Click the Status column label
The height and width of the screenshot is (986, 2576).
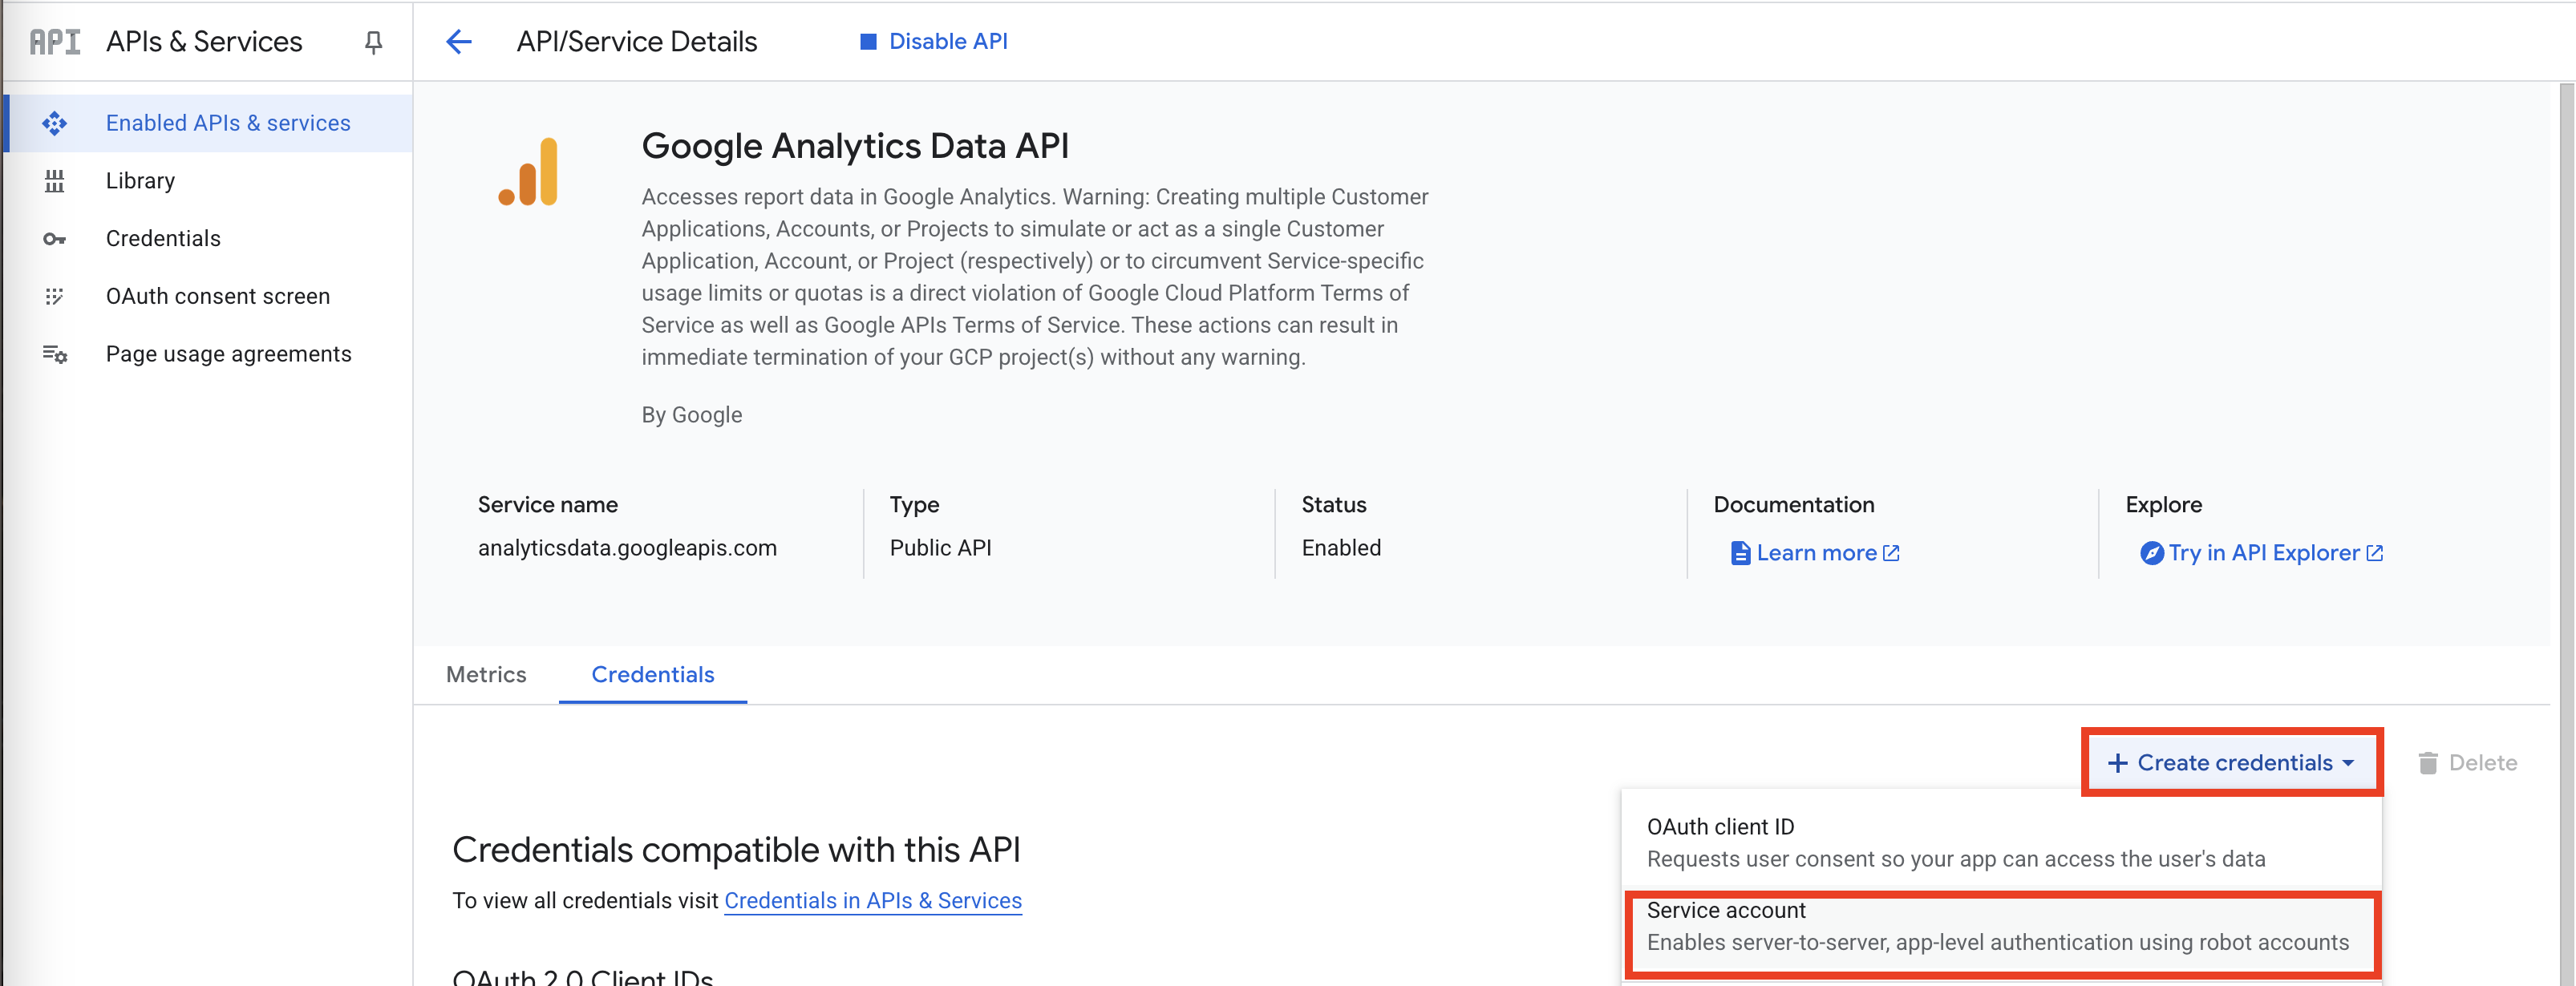1334,505
